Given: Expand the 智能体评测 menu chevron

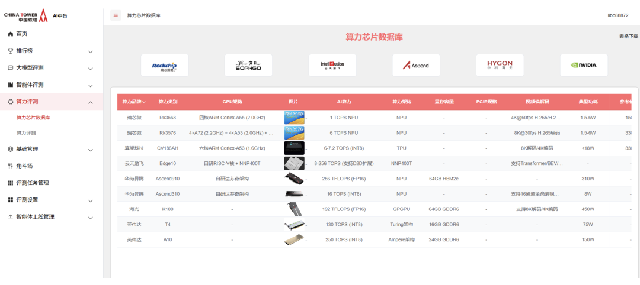Looking at the screenshot, I should click(x=91, y=86).
